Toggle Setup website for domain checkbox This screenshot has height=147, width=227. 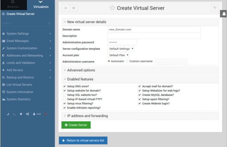pos(65,91)
